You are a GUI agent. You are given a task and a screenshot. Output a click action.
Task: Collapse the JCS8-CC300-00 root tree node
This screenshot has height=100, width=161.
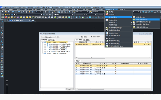42,42
